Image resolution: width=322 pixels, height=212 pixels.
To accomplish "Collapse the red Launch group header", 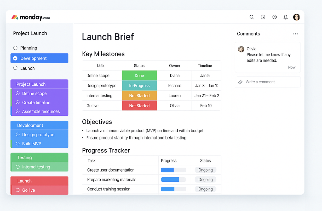I will [39, 181].
